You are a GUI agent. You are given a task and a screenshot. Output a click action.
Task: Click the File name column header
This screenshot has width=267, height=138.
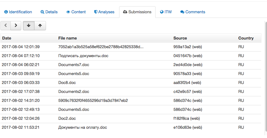click(67, 38)
